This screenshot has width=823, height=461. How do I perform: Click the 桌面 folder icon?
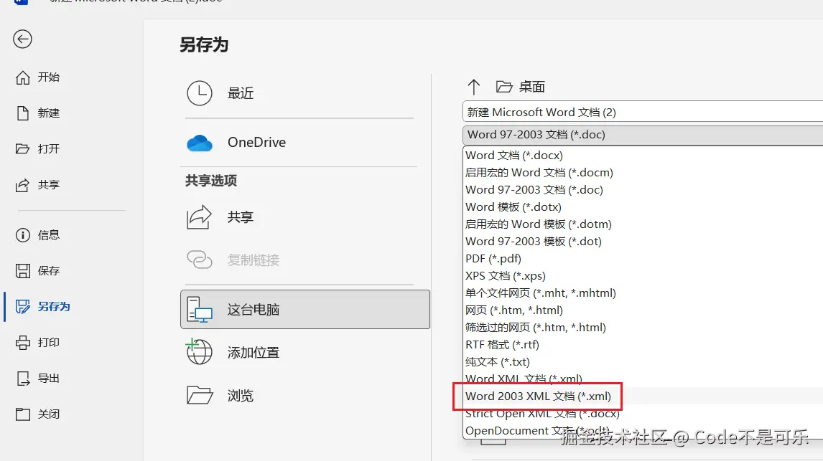[x=504, y=87]
